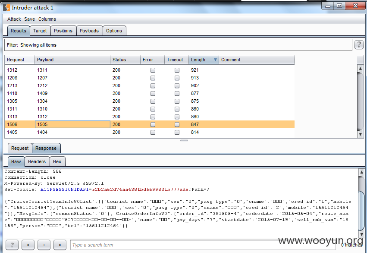Select the row with payload 1207

pyautogui.click(x=150, y=78)
